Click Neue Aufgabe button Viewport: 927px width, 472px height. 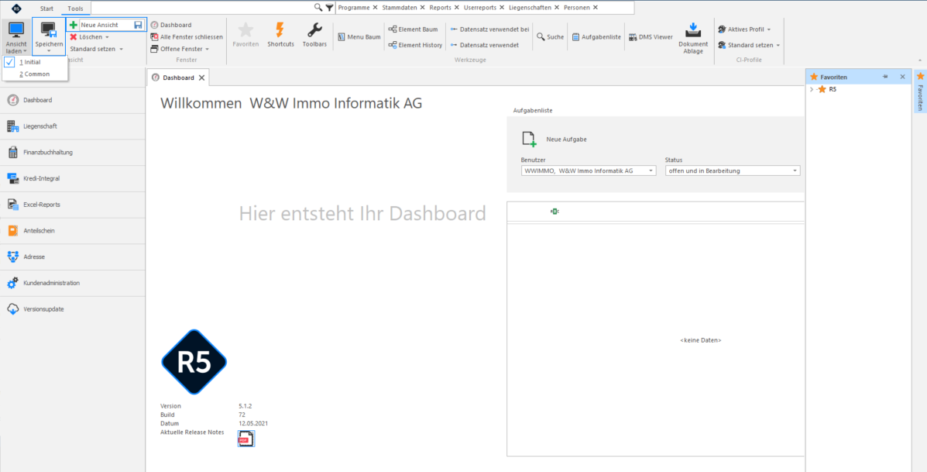pos(554,140)
